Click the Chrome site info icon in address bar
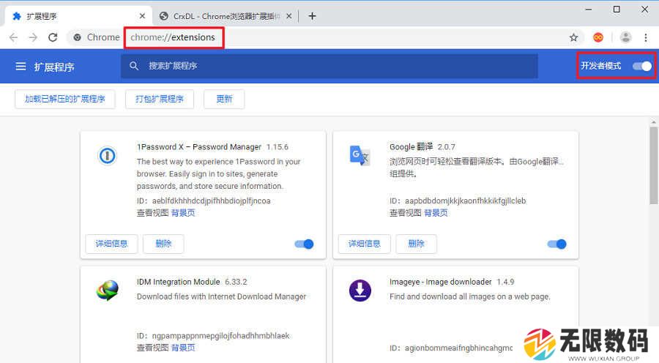Viewport: 659px width, 363px height. [78, 37]
